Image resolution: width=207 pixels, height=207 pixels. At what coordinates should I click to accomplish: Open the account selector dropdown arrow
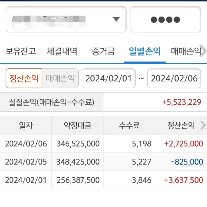click(116, 19)
